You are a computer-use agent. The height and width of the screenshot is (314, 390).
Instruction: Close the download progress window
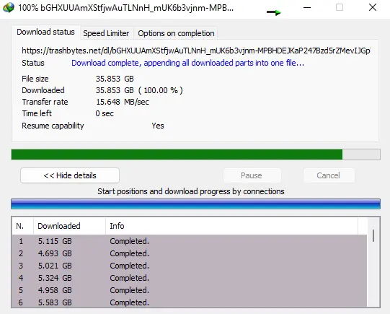373,7
